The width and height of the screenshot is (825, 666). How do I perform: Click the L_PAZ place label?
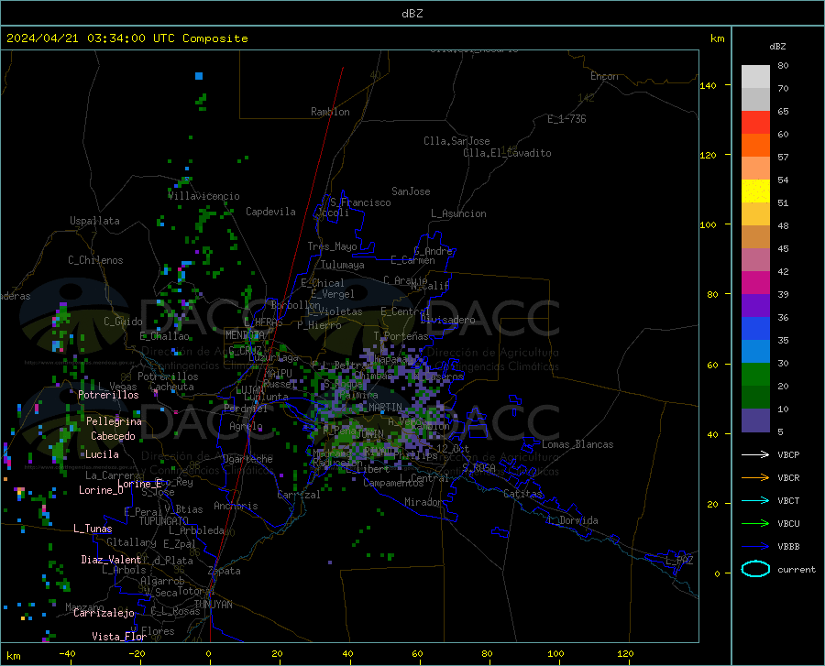(679, 561)
